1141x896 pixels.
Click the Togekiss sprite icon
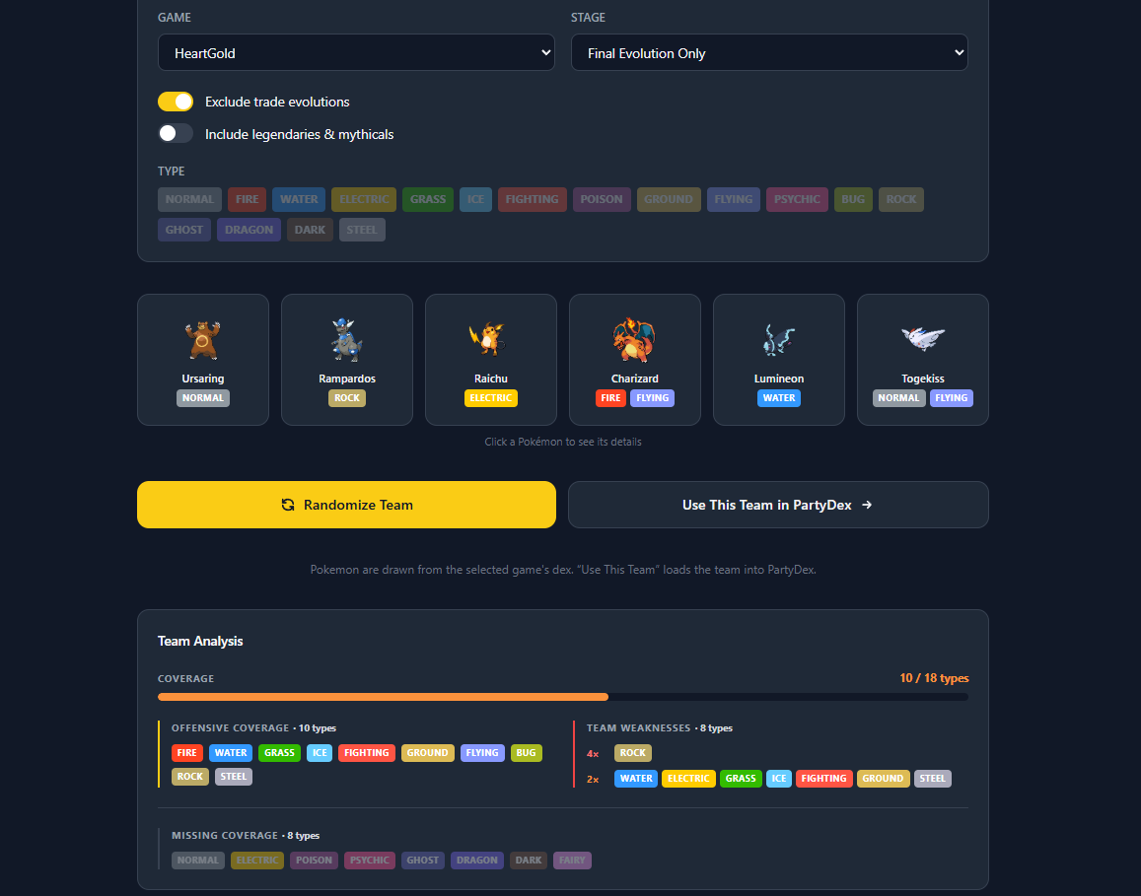pyautogui.click(x=923, y=338)
